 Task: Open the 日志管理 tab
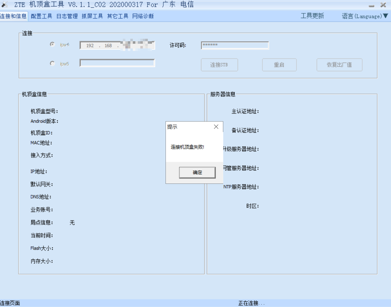point(67,16)
